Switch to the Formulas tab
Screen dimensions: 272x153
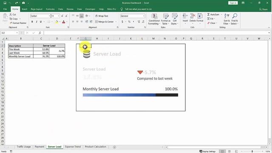point(50,9)
